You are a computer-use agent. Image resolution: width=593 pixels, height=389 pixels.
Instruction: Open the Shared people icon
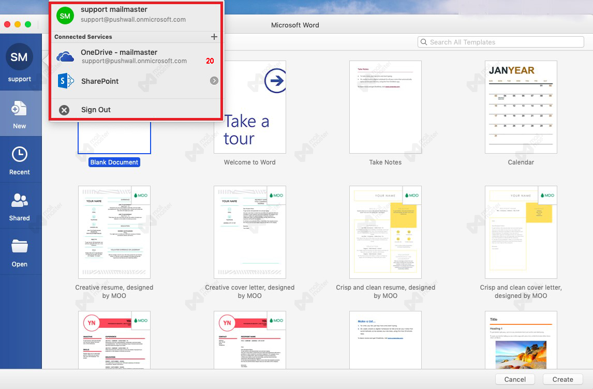[19, 200]
